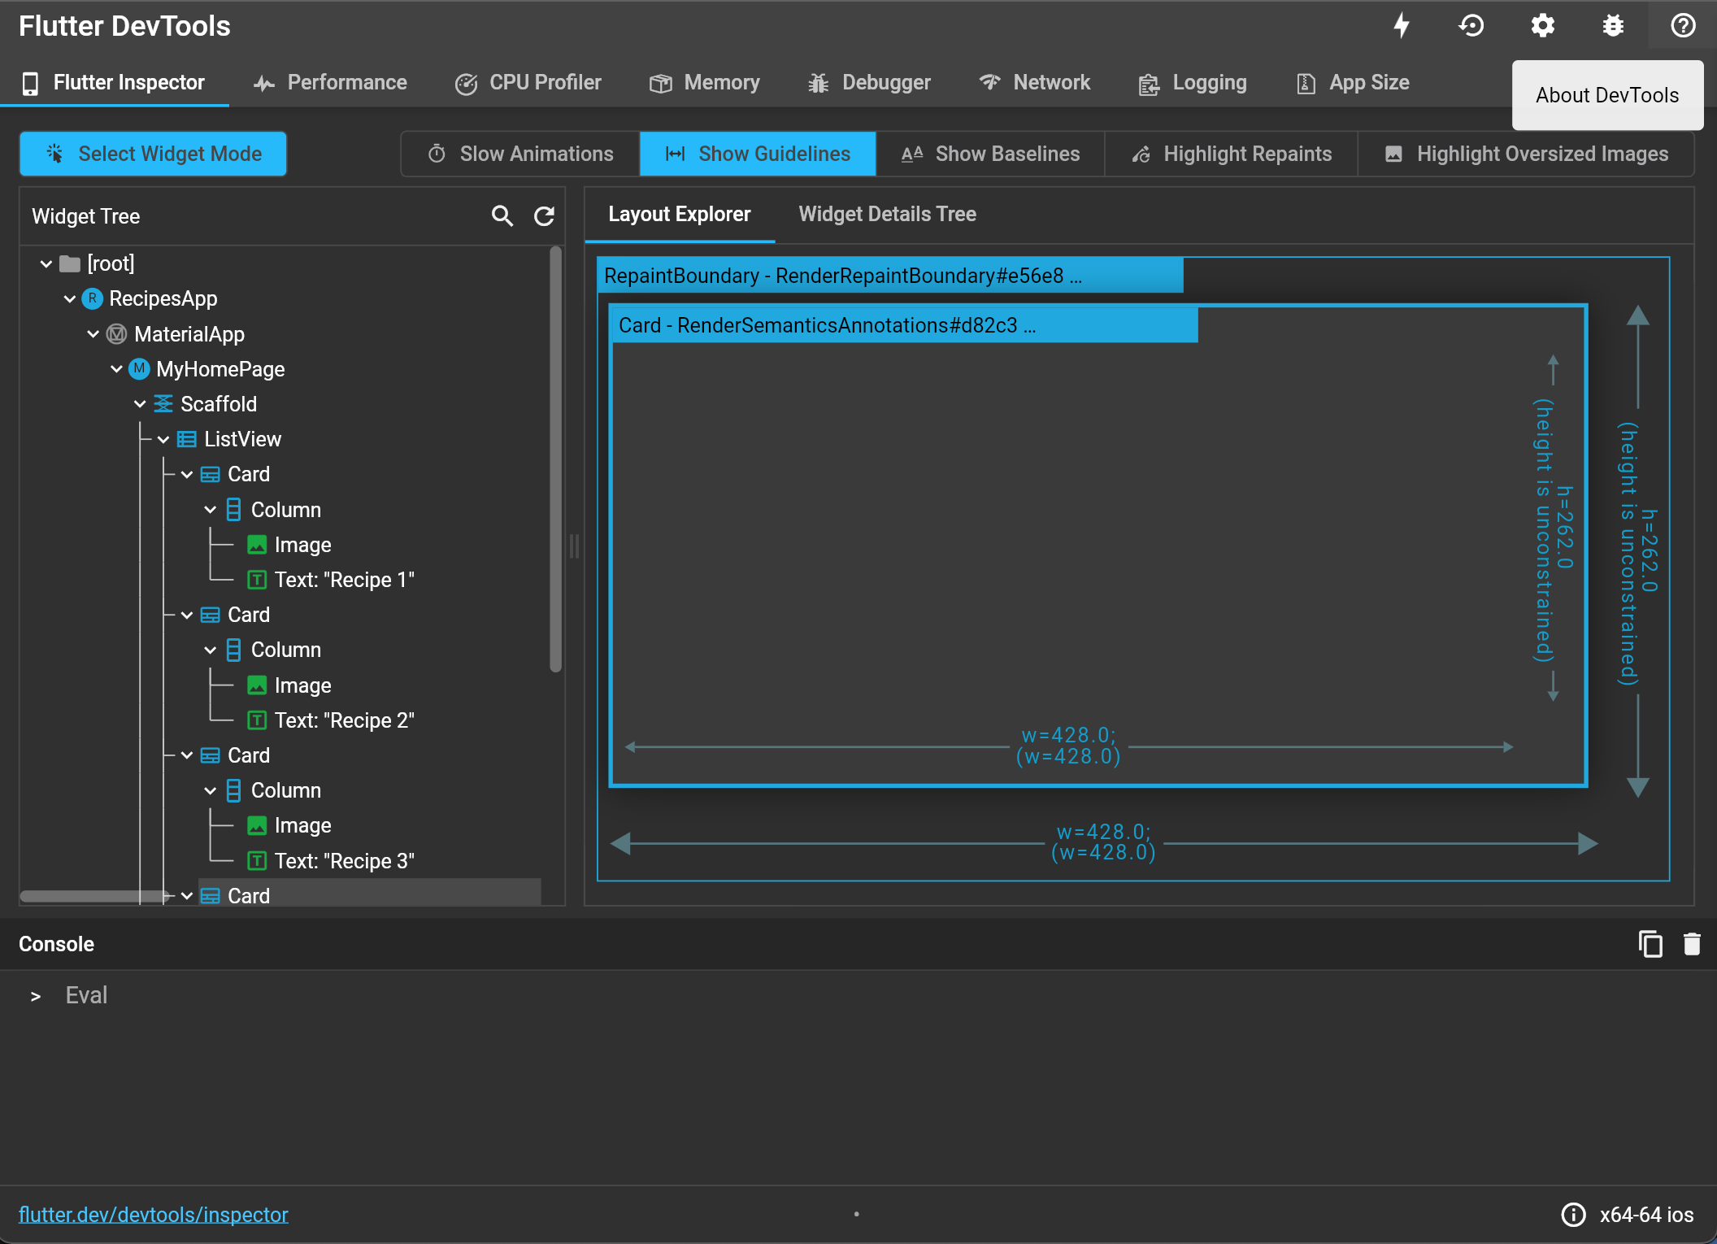Click the device info icon near x64-64 ios
The height and width of the screenshot is (1244, 1717).
point(1573,1215)
